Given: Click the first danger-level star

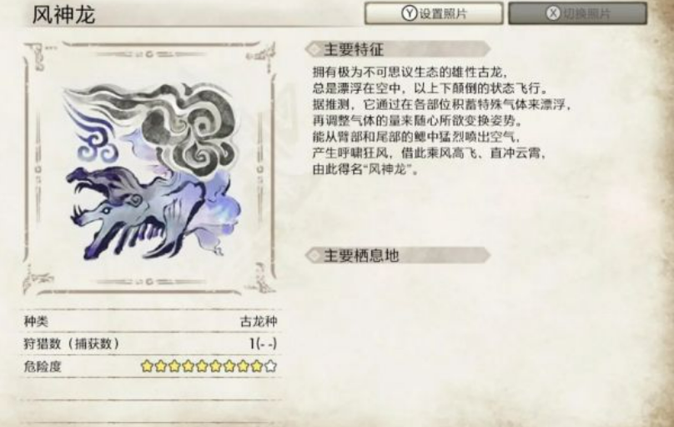Looking at the screenshot, I should 147,366.
